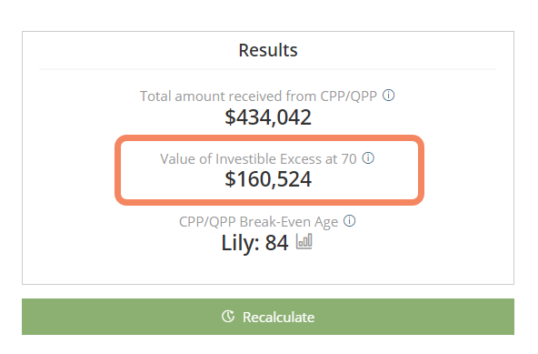Click the clock icon in Recalculate bar
The height and width of the screenshot is (354, 538).
228,316
